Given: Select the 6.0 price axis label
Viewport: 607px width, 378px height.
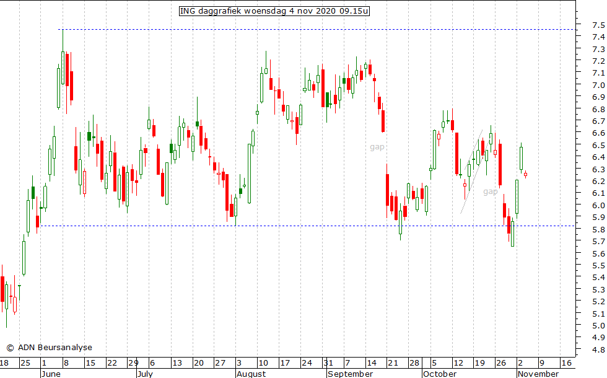Looking at the screenshot, I should [598, 205].
